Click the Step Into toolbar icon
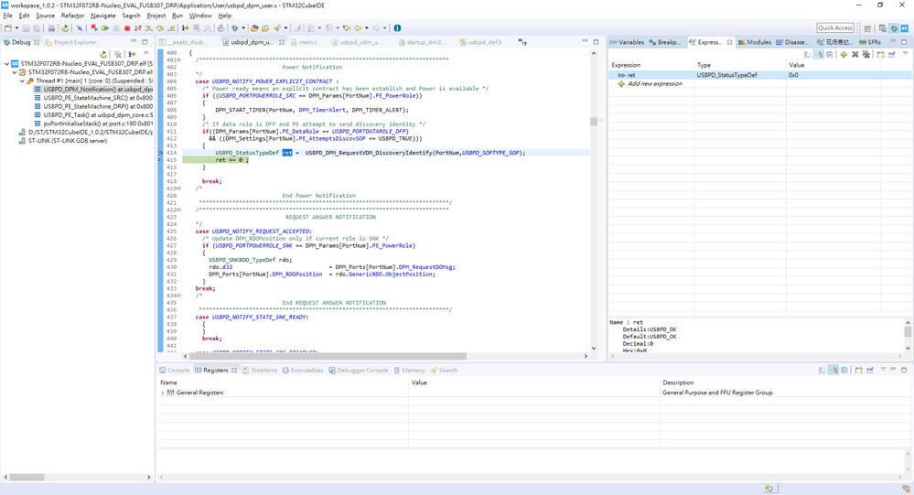Screen dimensions: 914x495 pyautogui.click(x=148, y=28)
